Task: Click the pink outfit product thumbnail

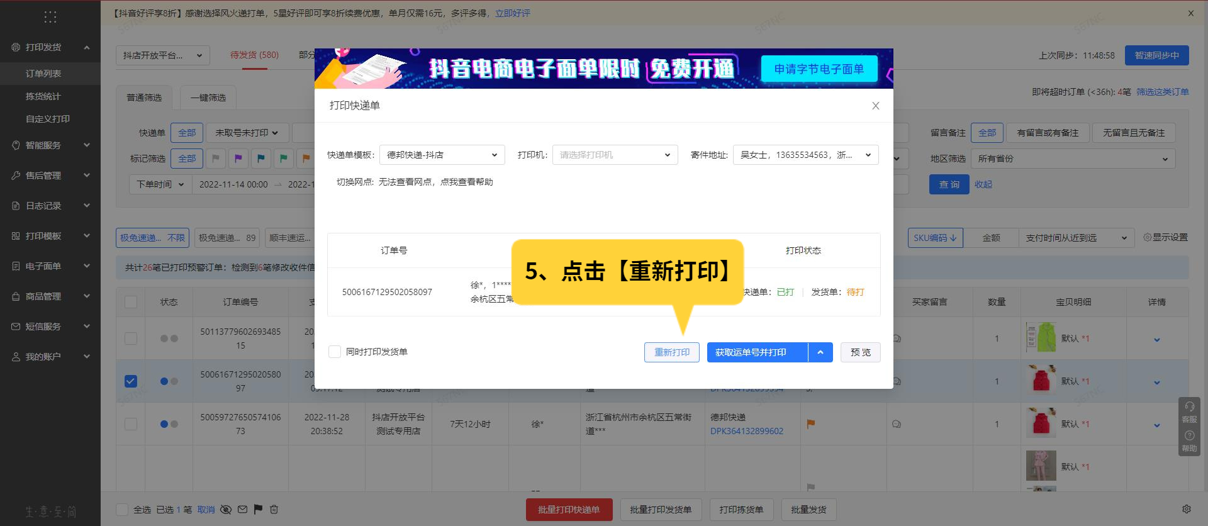Action: pos(1041,466)
